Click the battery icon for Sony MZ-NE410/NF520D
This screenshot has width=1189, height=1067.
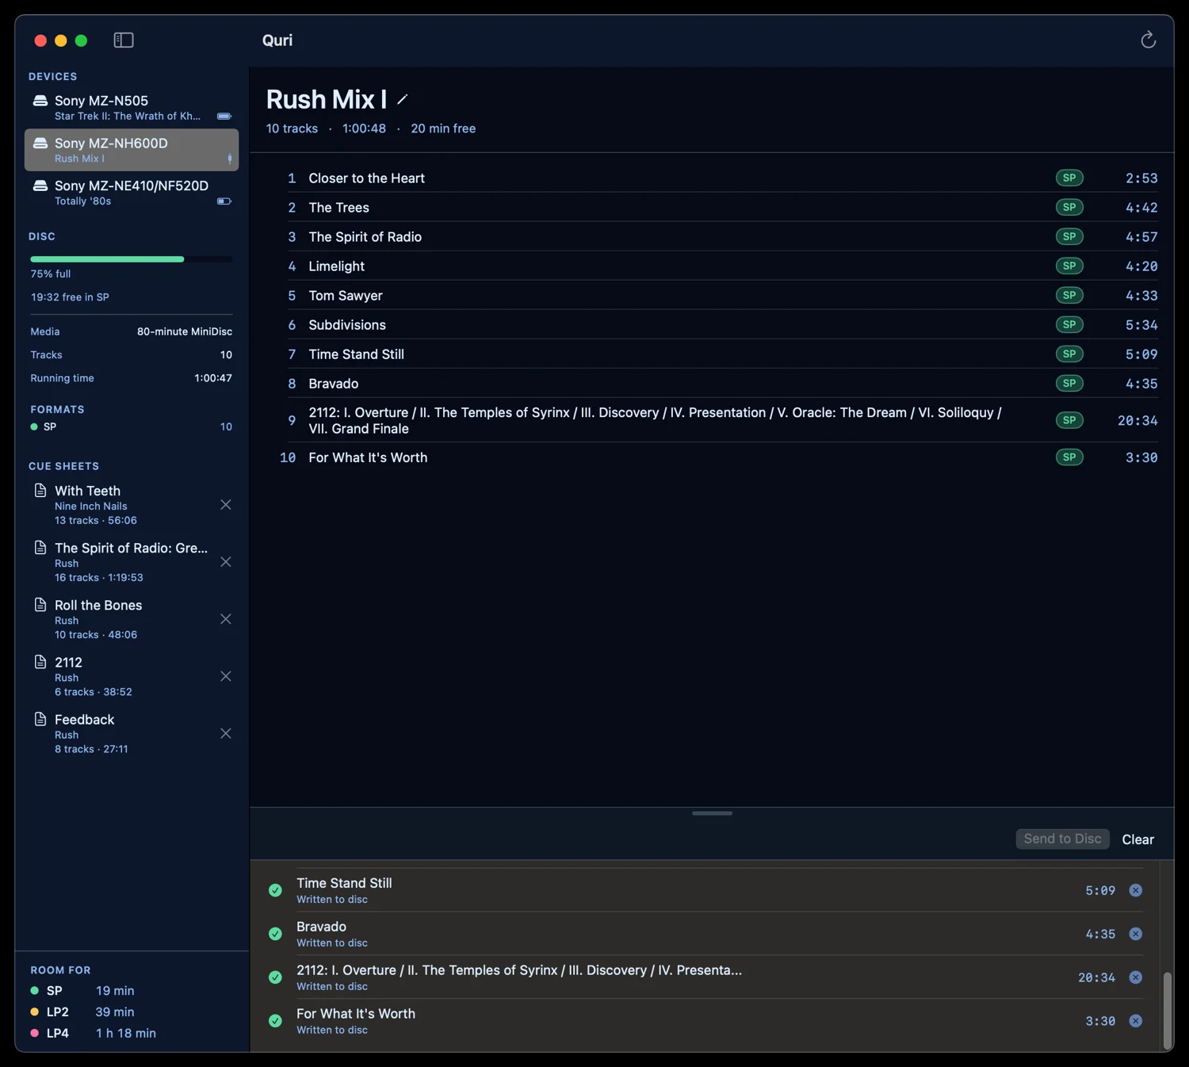[x=224, y=201]
